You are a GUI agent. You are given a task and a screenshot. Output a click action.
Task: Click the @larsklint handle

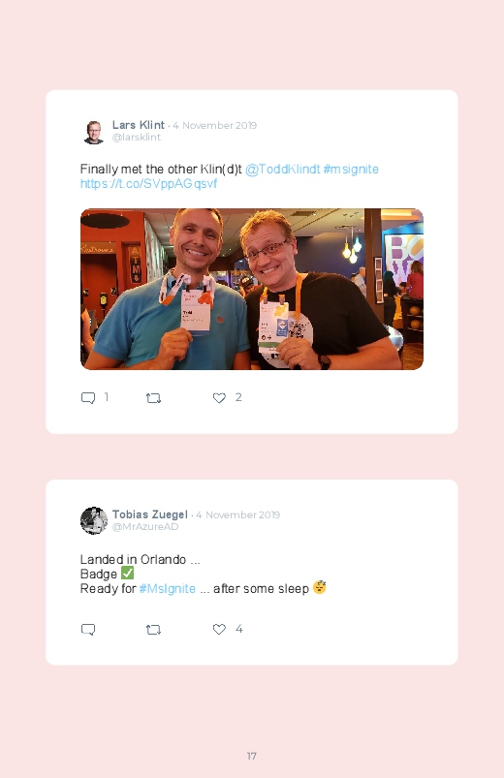tap(136, 138)
